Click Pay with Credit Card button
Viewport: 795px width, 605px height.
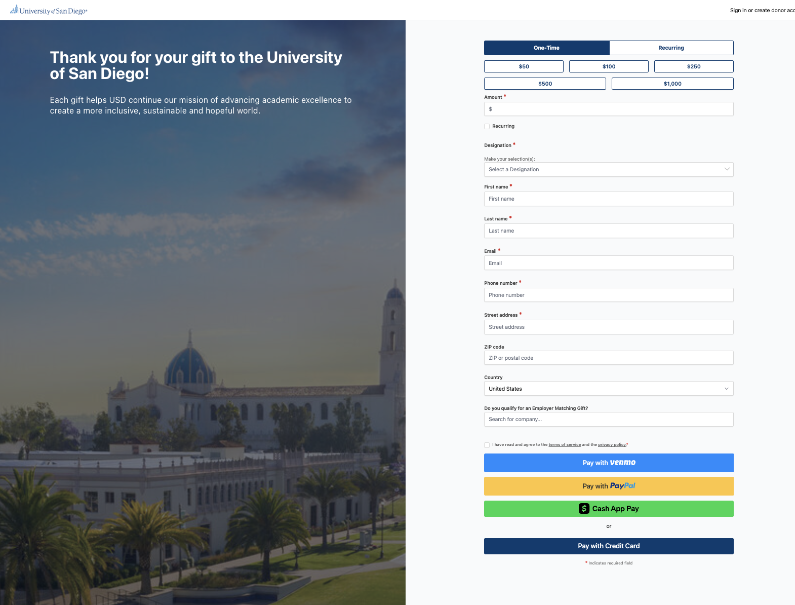(609, 546)
